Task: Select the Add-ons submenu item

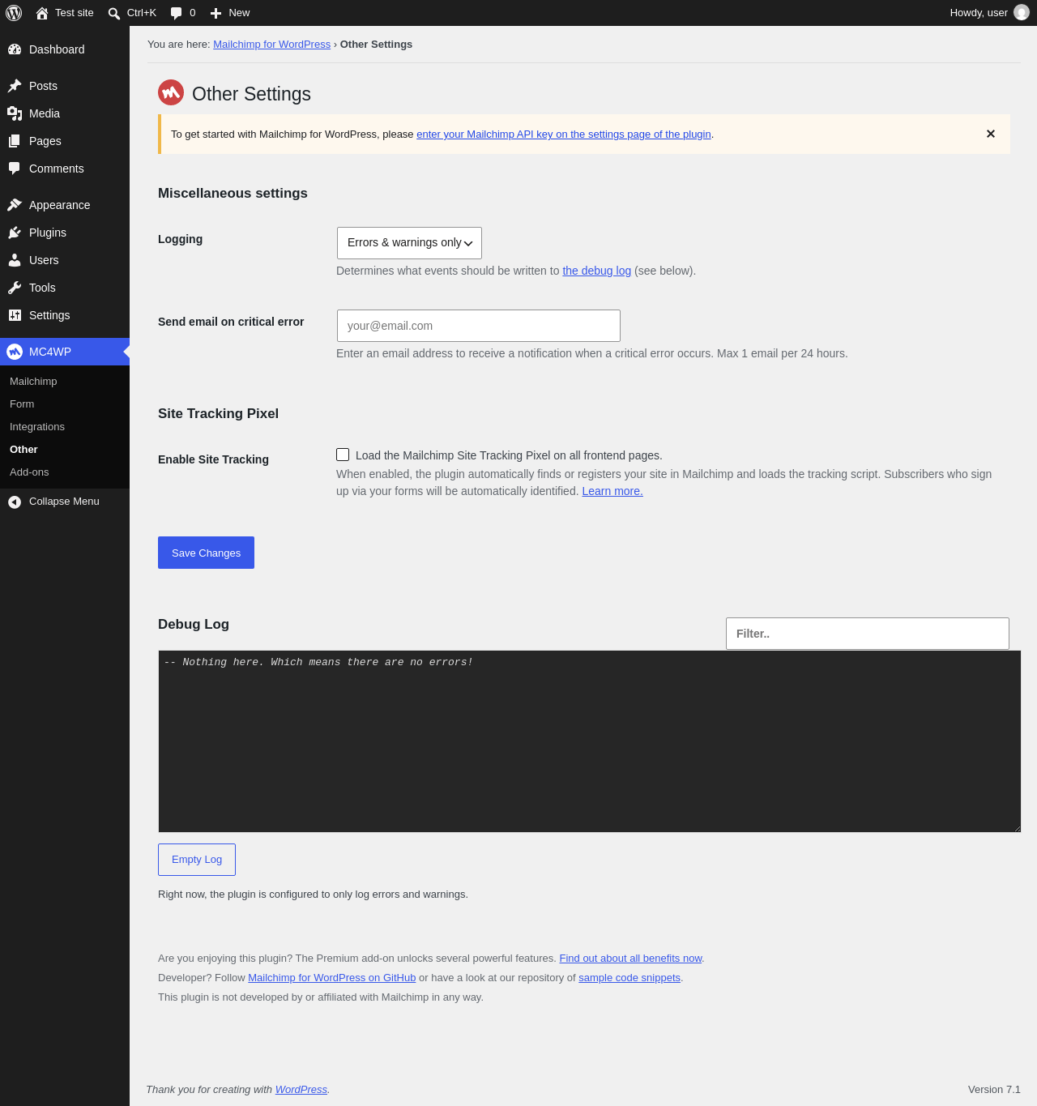Action: [x=29, y=472]
